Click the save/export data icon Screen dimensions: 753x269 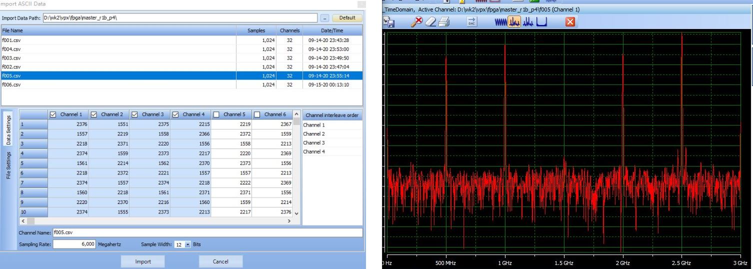point(389,21)
